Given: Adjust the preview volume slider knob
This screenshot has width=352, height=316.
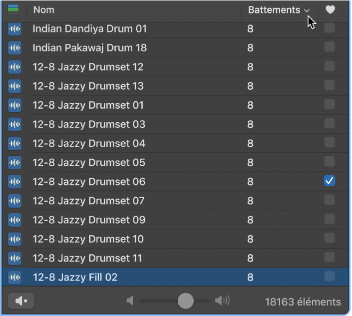Looking at the screenshot, I should (x=185, y=301).
